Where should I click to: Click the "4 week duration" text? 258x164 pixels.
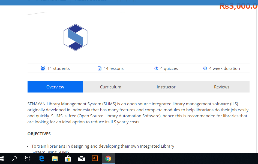pos(224,68)
